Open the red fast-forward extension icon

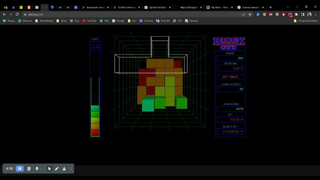point(264,14)
